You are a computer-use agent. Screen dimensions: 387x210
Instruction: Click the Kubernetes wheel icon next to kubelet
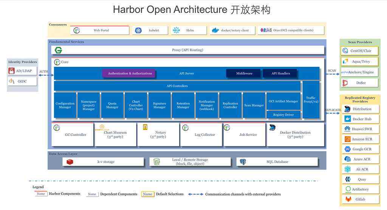[x=138, y=30]
